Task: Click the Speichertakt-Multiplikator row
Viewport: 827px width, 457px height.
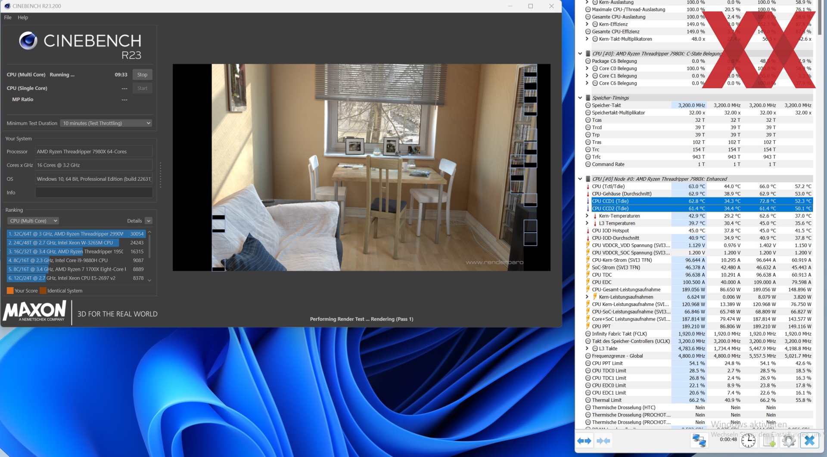Action: 698,113
